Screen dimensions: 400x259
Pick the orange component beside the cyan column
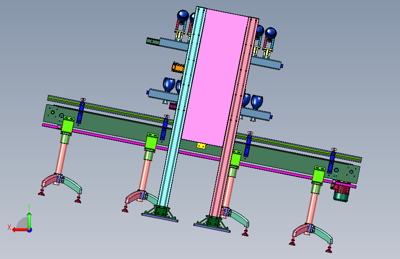pos(178,68)
